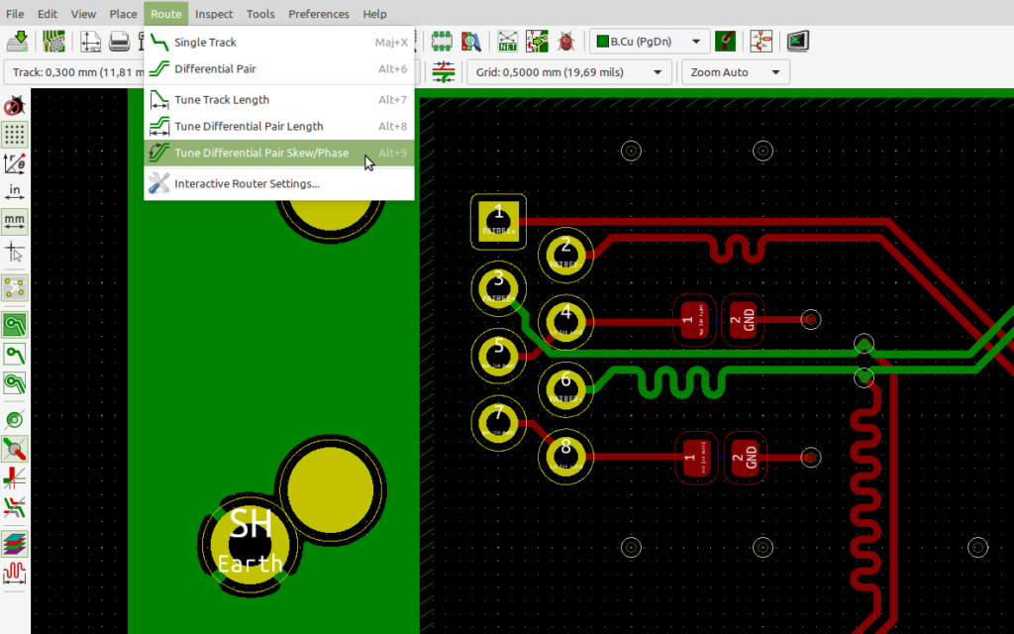The width and height of the screenshot is (1014, 634).
Task: Toggle auto track width icon
Action: [x=444, y=71]
